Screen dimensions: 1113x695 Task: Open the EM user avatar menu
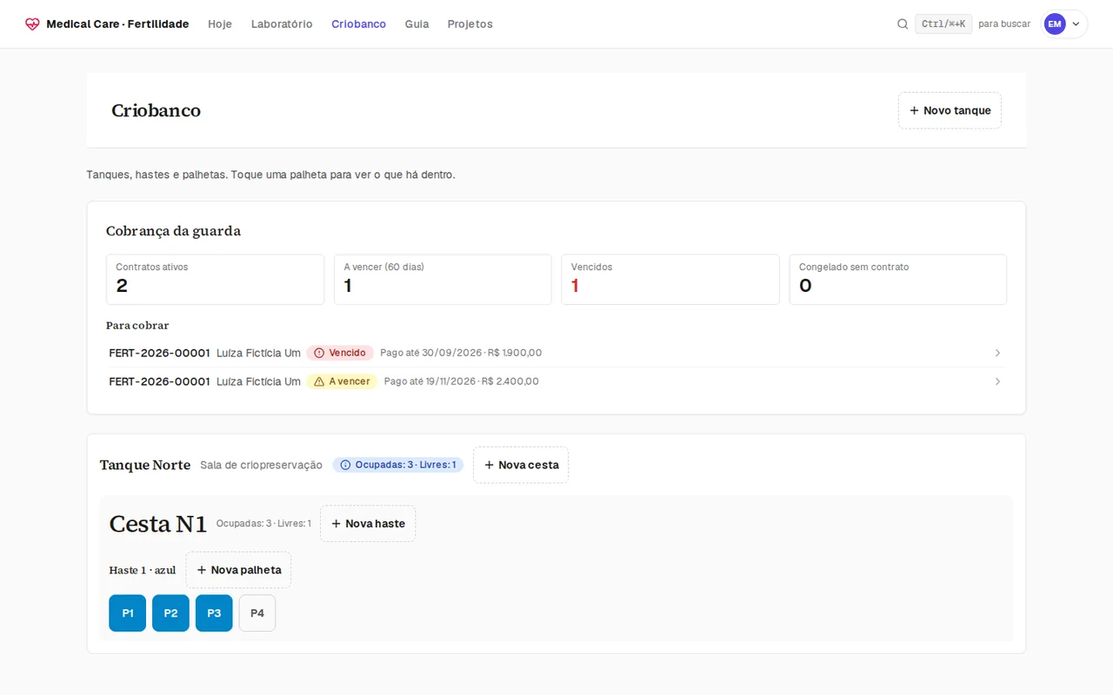point(1055,24)
